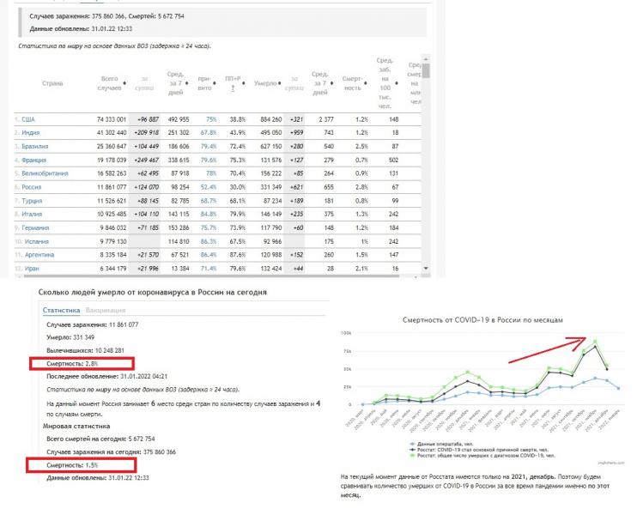Open the Турция country link
Image resolution: width=637 pixels, height=515 pixels.
[32, 201]
